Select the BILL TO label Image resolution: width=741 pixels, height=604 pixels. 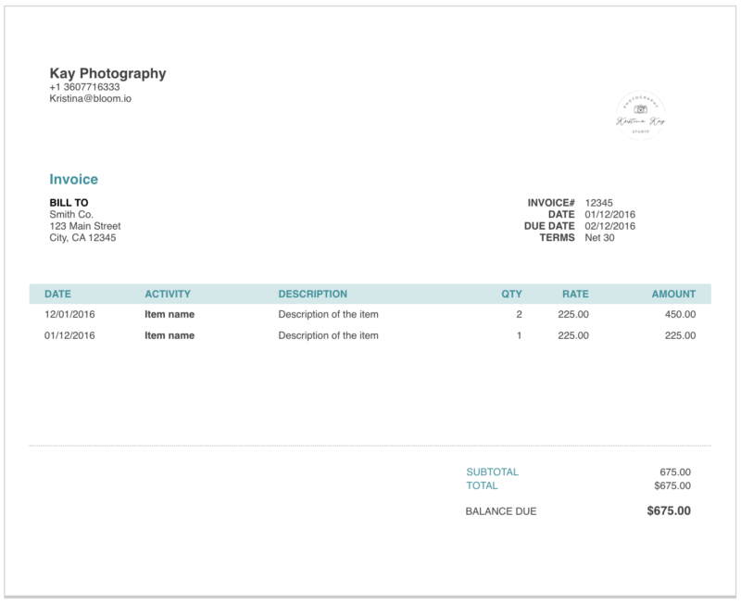pos(69,202)
